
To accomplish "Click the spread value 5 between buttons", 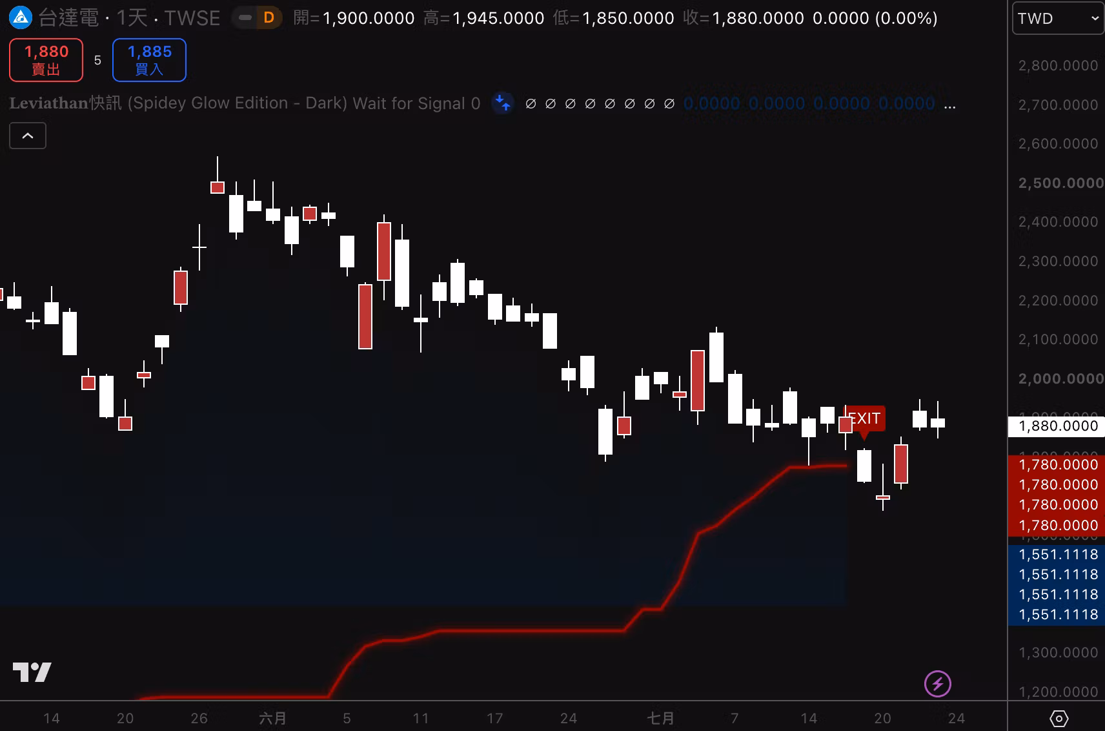I will 97,60.
